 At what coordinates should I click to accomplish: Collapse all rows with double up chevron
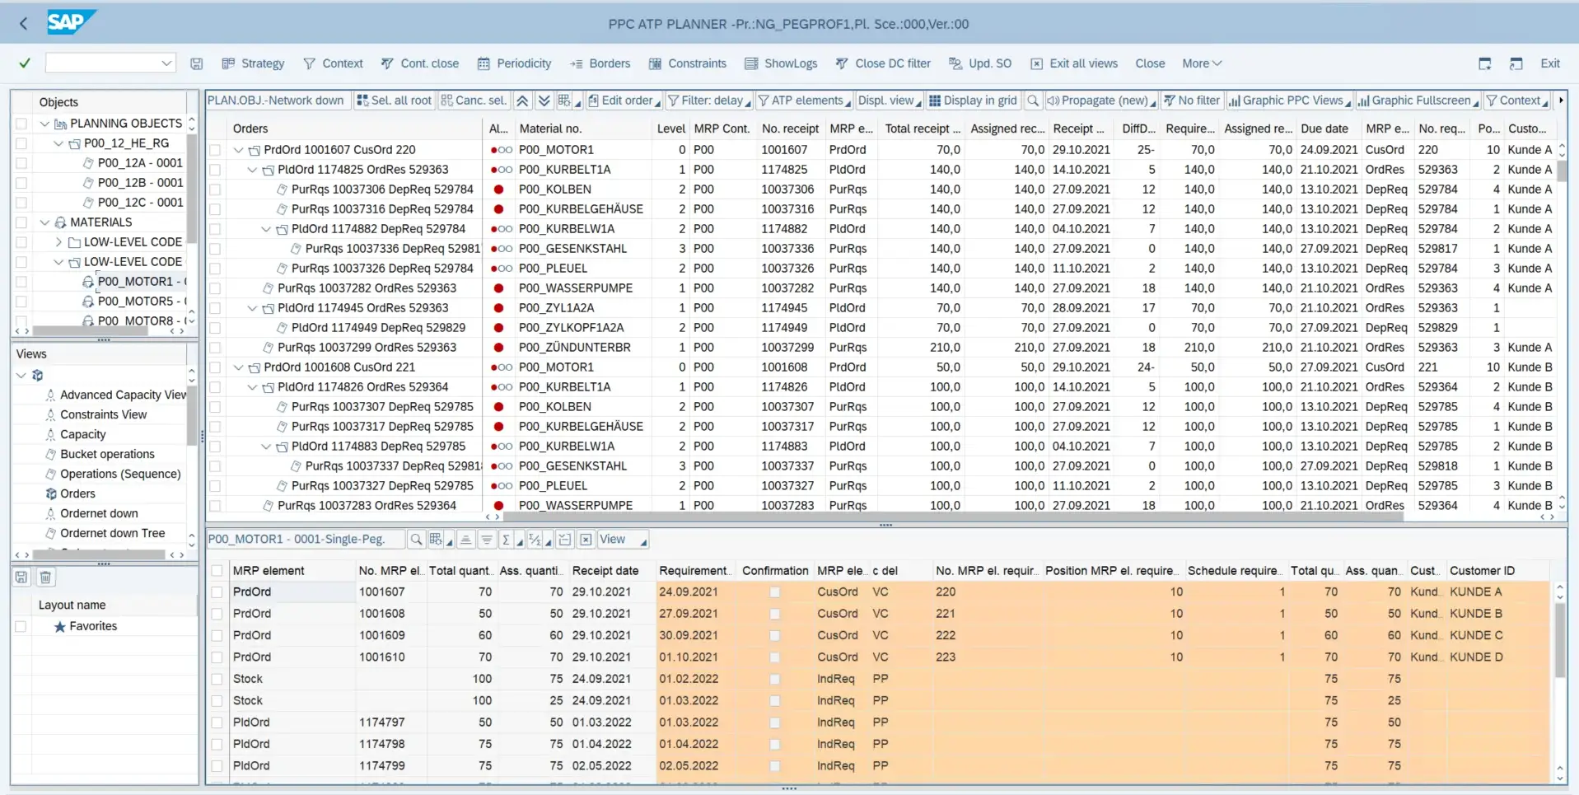pyautogui.click(x=522, y=101)
